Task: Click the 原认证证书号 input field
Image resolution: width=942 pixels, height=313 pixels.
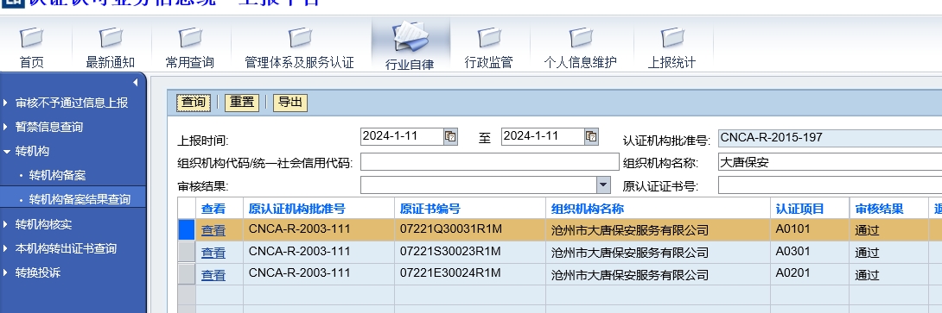Action: (x=830, y=185)
